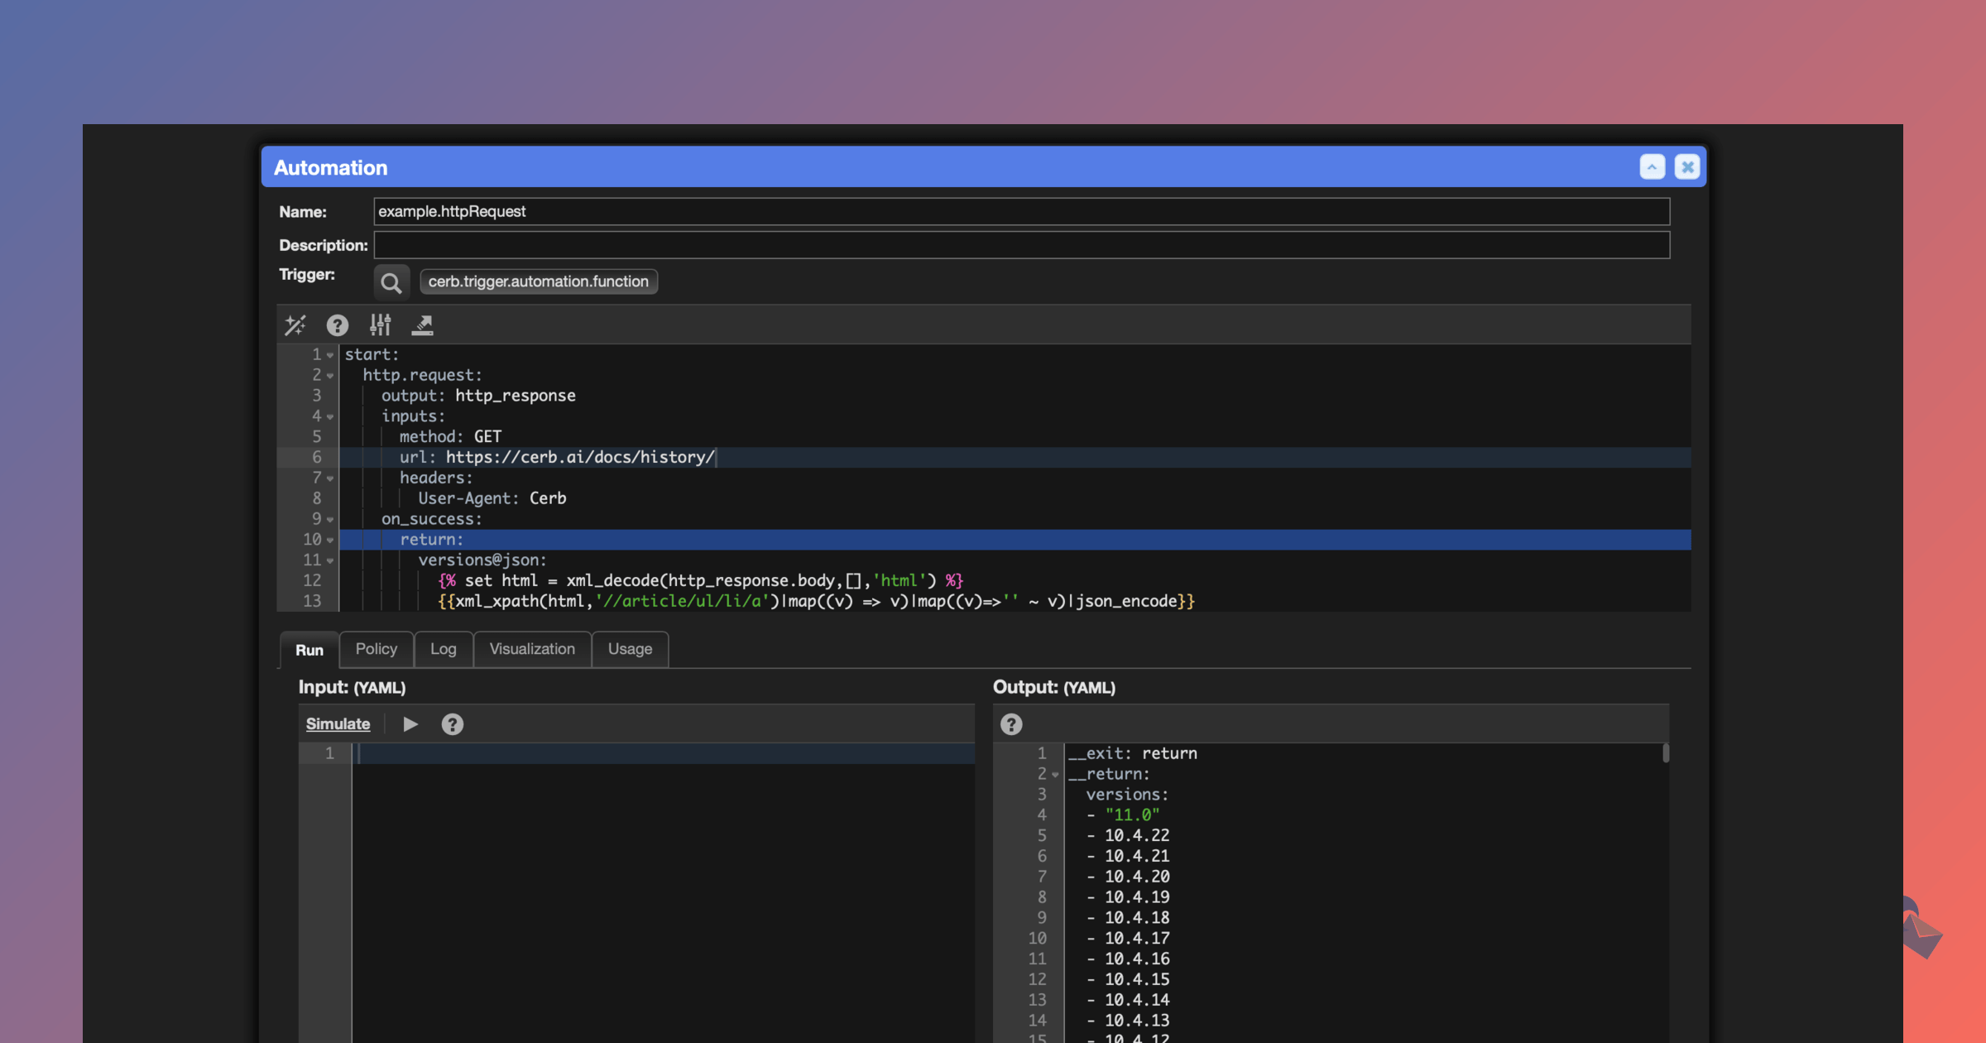Click the 'output: http_response' line
The image size is (1986, 1043).
[478, 396]
